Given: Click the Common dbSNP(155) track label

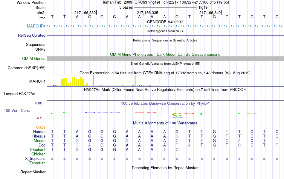Looking at the screenshot, I should (26, 68).
